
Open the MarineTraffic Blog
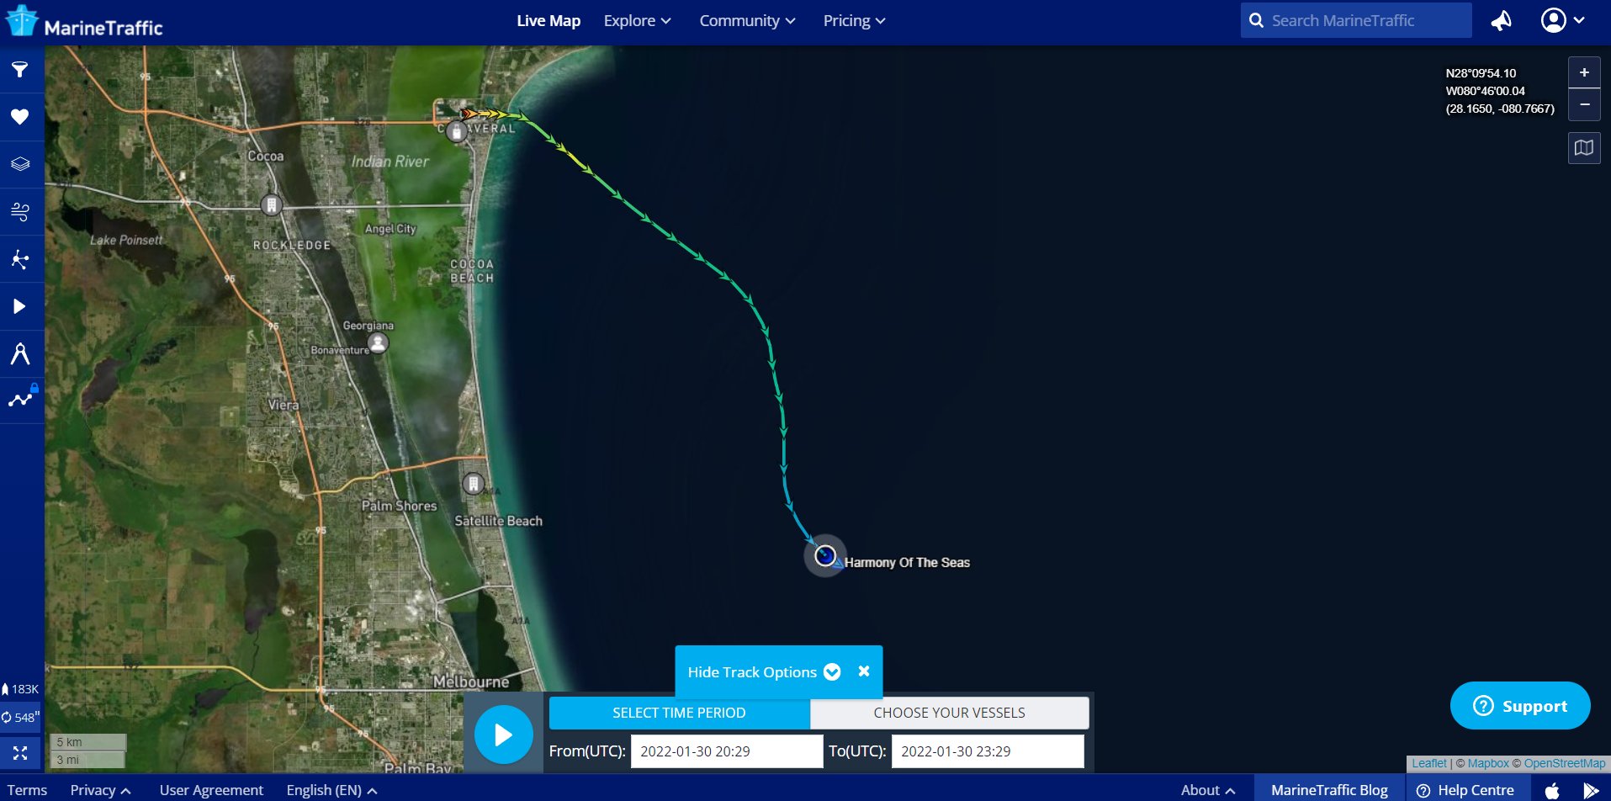click(x=1329, y=790)
